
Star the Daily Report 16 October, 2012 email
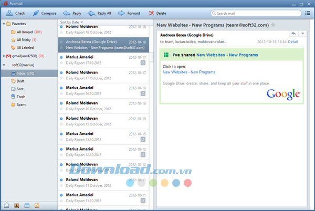(x=61, y=109)
